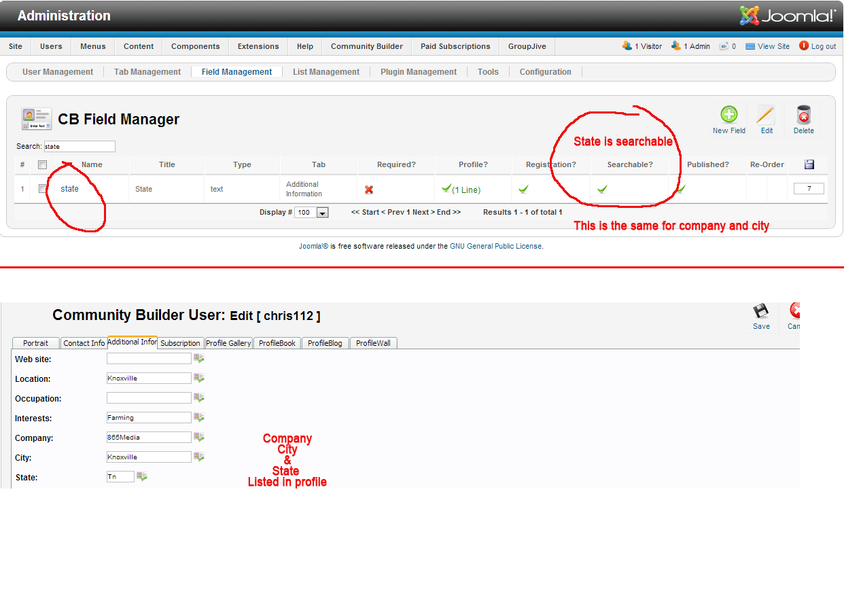Switch to the Portrait tab

coord(35,343)
